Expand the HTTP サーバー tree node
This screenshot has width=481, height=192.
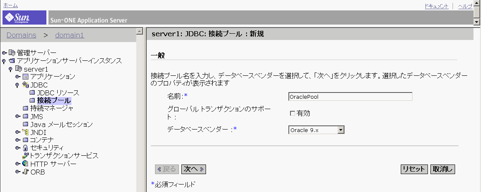click(18, 164)
